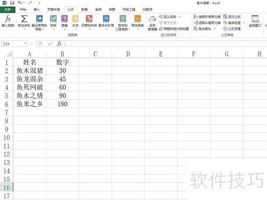Open the Math & Trig functions icon
The image size is (267, 200).
(123, 19)
